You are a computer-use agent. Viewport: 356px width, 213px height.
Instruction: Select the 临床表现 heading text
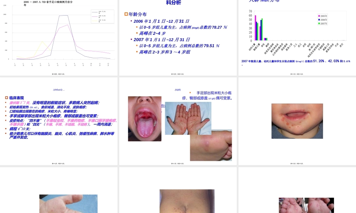coord(16,98)
